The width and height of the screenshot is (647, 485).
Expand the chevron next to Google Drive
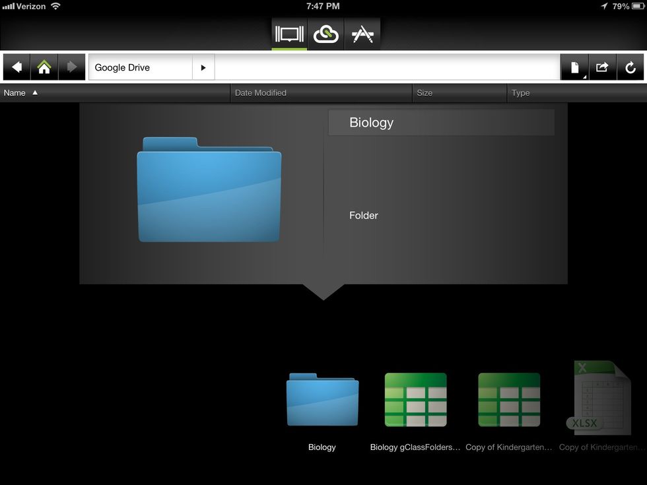[x=203, y=67]
